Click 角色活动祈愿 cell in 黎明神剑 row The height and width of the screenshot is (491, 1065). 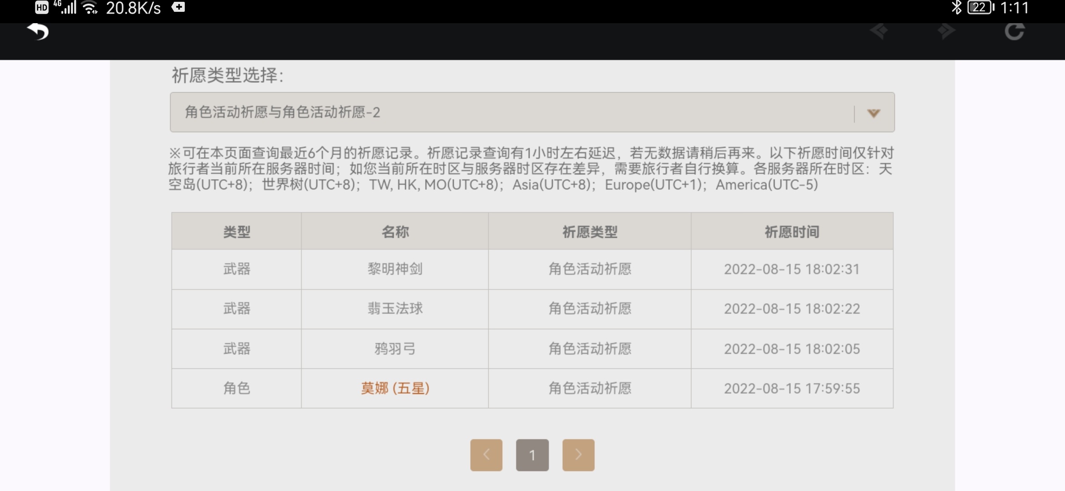590,269
